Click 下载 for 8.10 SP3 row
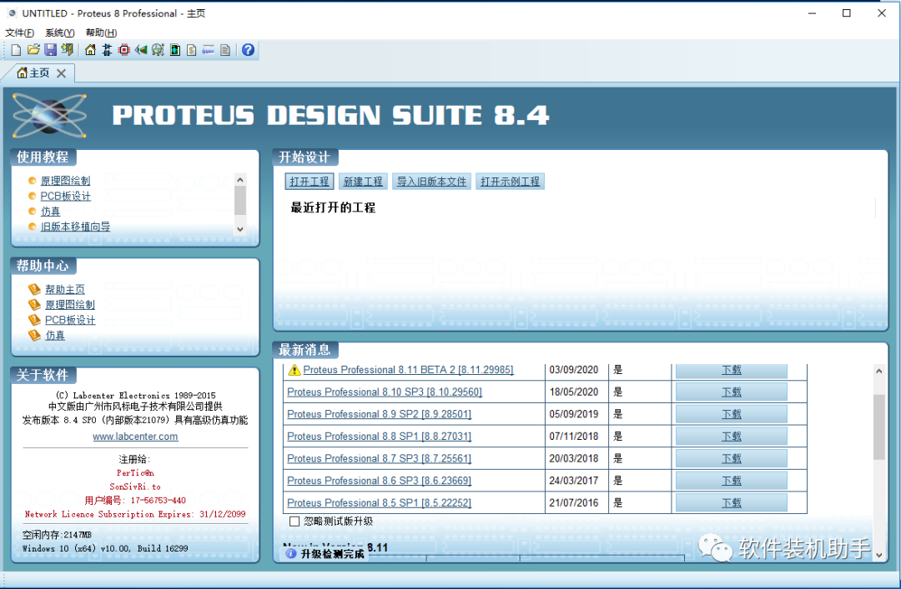This screenshot has height=589, width=901. tap(732, 392)
